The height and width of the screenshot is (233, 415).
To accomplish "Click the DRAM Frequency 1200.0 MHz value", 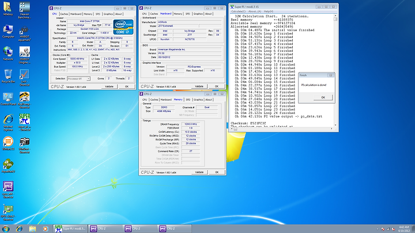I will pyautogui.click(x=191, y=124).
